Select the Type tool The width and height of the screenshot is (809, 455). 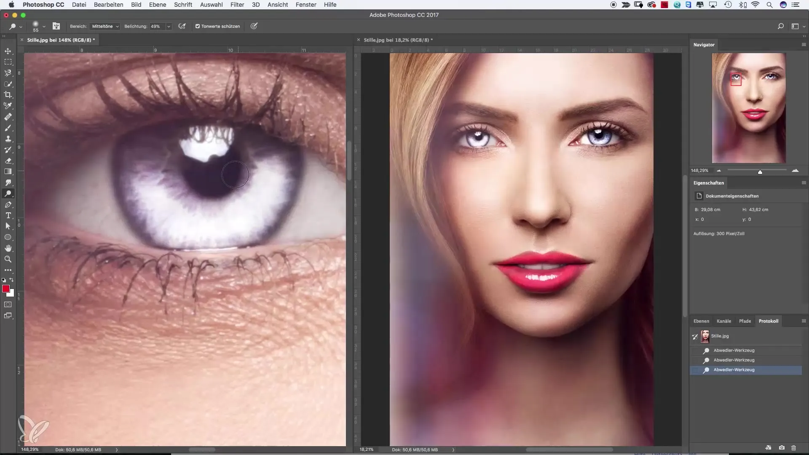tap(8, 215)
